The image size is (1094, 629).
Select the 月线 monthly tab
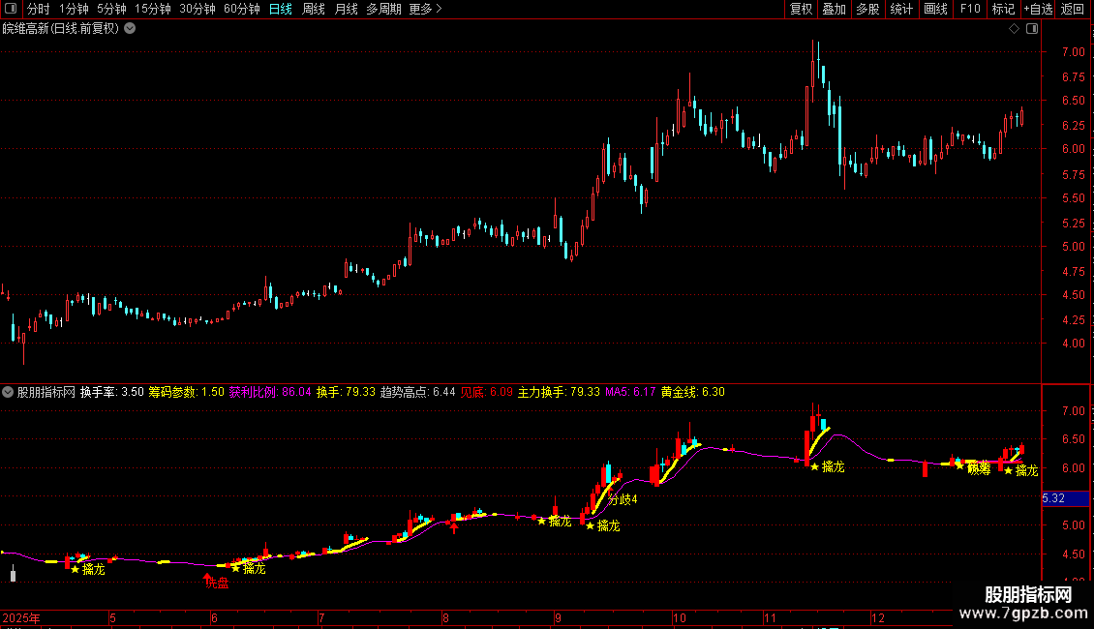click(346, 9)
